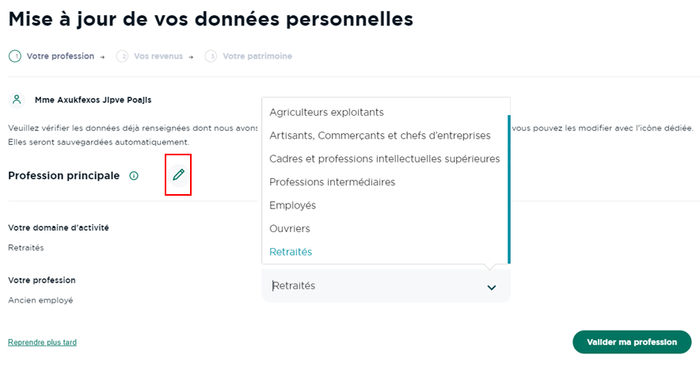Image resolution: width=700 pixels, height=374 pixels.
Task: Click the Valider ma profession button
Action: coord(632,342)
